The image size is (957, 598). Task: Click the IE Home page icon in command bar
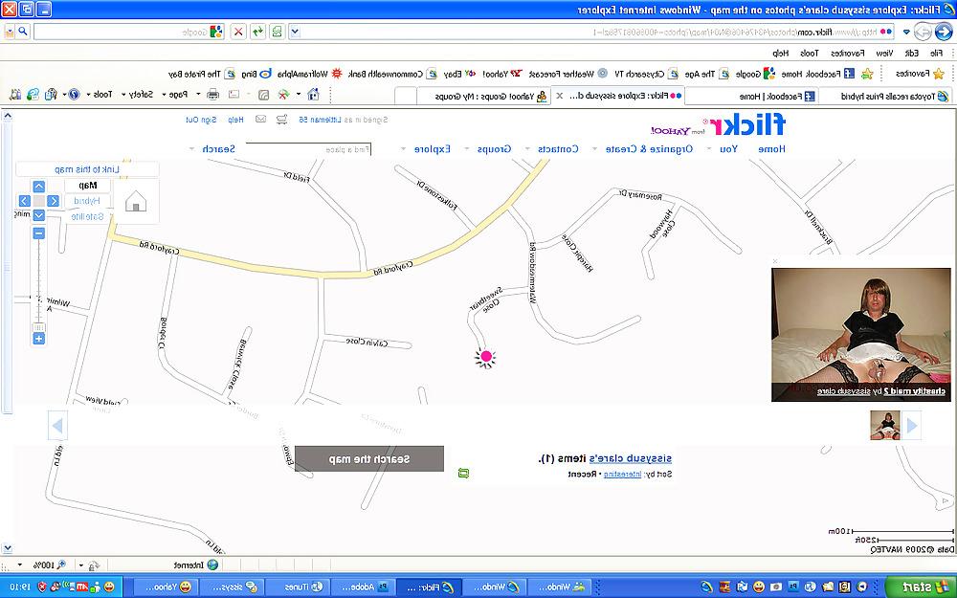[x=313, y=94]
